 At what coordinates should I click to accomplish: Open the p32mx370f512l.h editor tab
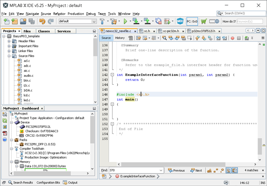[x=203, y=31]
